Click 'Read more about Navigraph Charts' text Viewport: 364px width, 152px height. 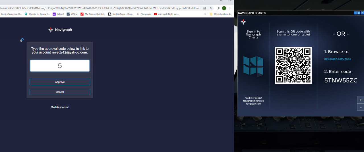[253, 101]
